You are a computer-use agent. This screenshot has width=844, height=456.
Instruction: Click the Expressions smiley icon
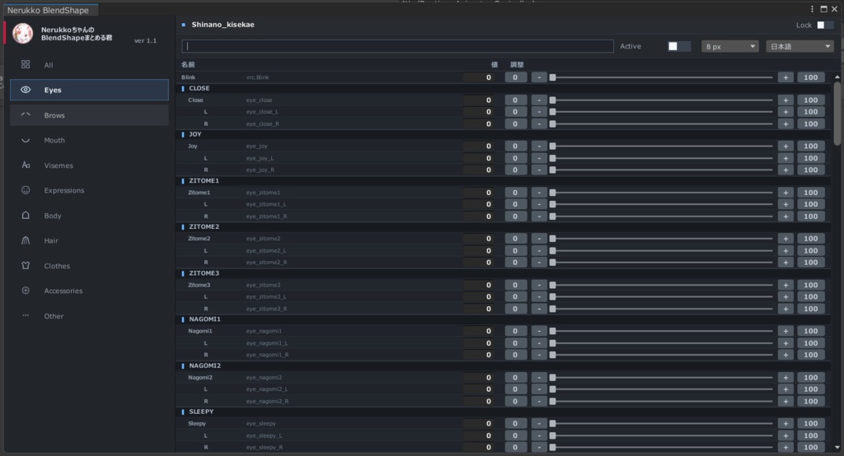pos(26,190)
